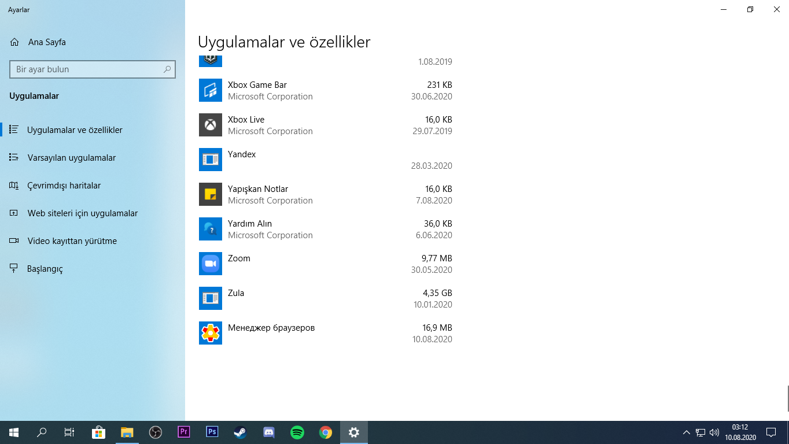Open Adobe Premiere Pro from taskbar

click(184, 432)
